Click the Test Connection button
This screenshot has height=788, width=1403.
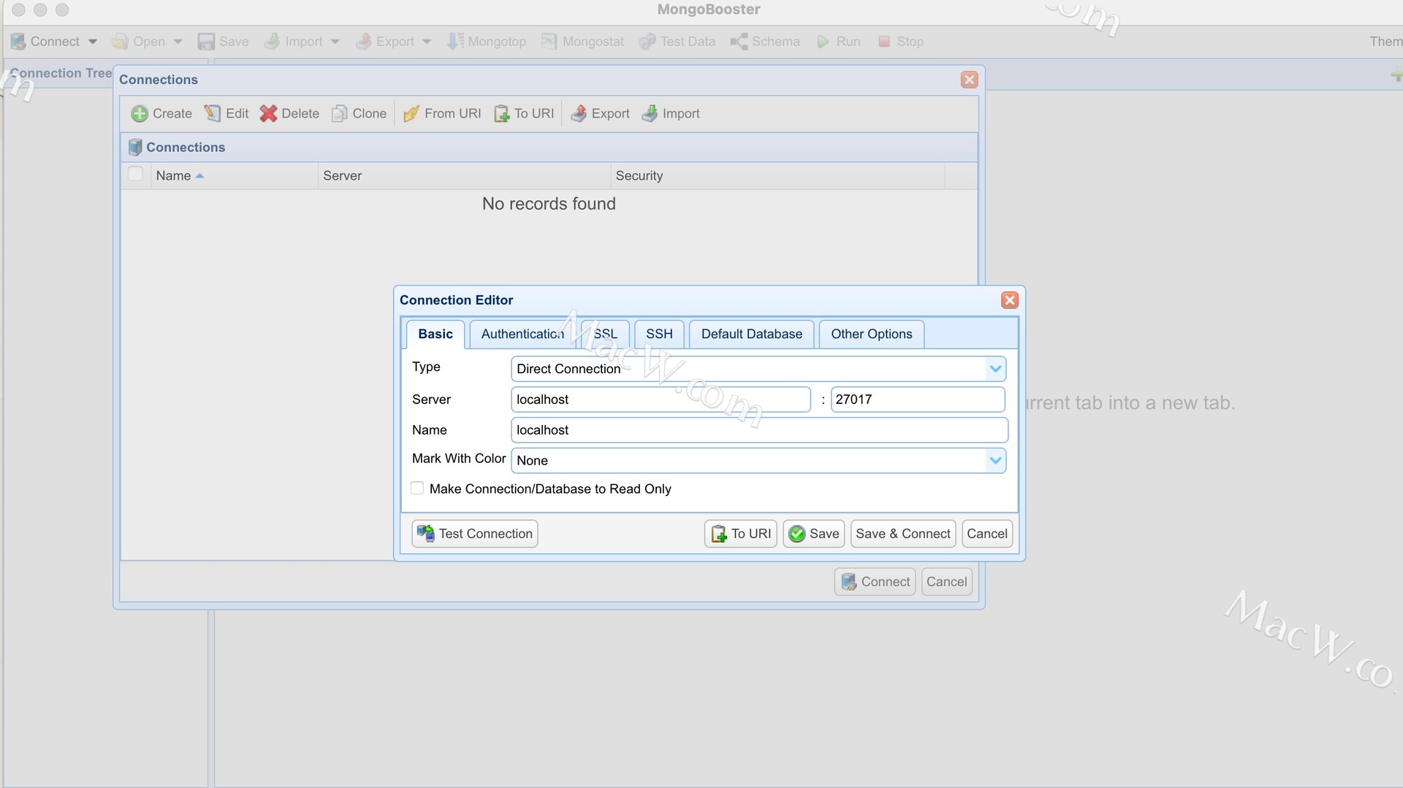tap(475, 534)
